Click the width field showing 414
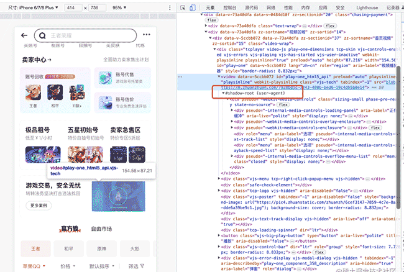 point(73,7)
